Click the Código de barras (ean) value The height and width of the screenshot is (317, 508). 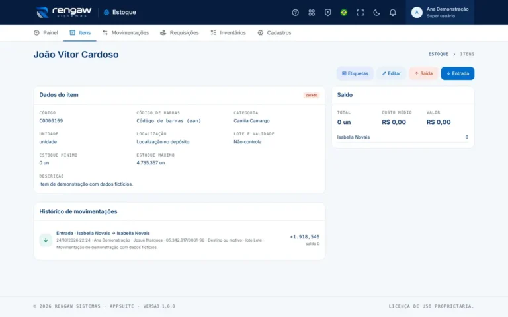tap(169, 121)
